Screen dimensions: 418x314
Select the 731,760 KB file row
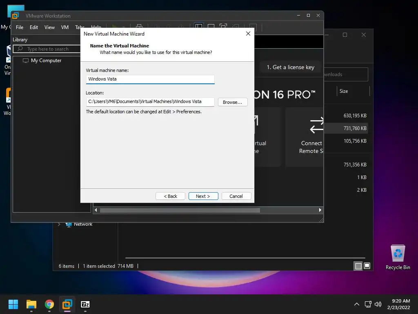347,128
